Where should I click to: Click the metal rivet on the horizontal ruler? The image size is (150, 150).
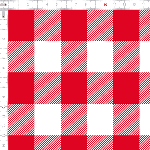coord(5,5)
